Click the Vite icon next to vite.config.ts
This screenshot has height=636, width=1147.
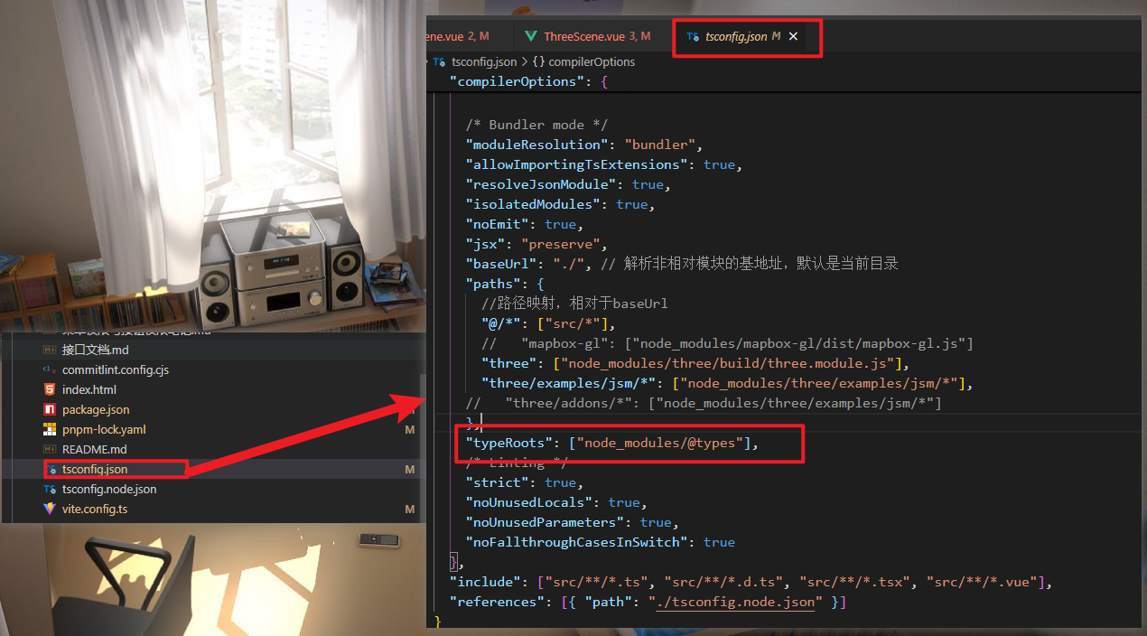pyautogui.click(x=49, y=509)
